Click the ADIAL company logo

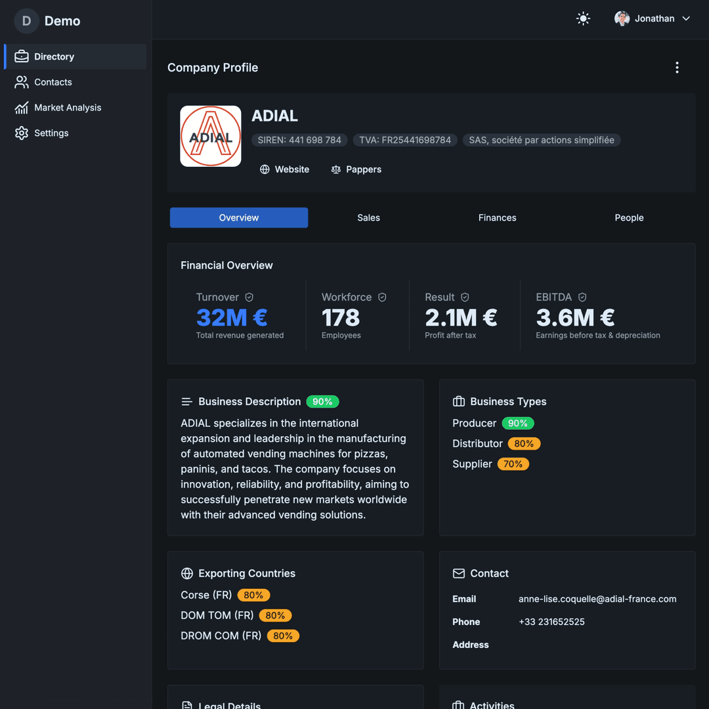pos(210,136)
